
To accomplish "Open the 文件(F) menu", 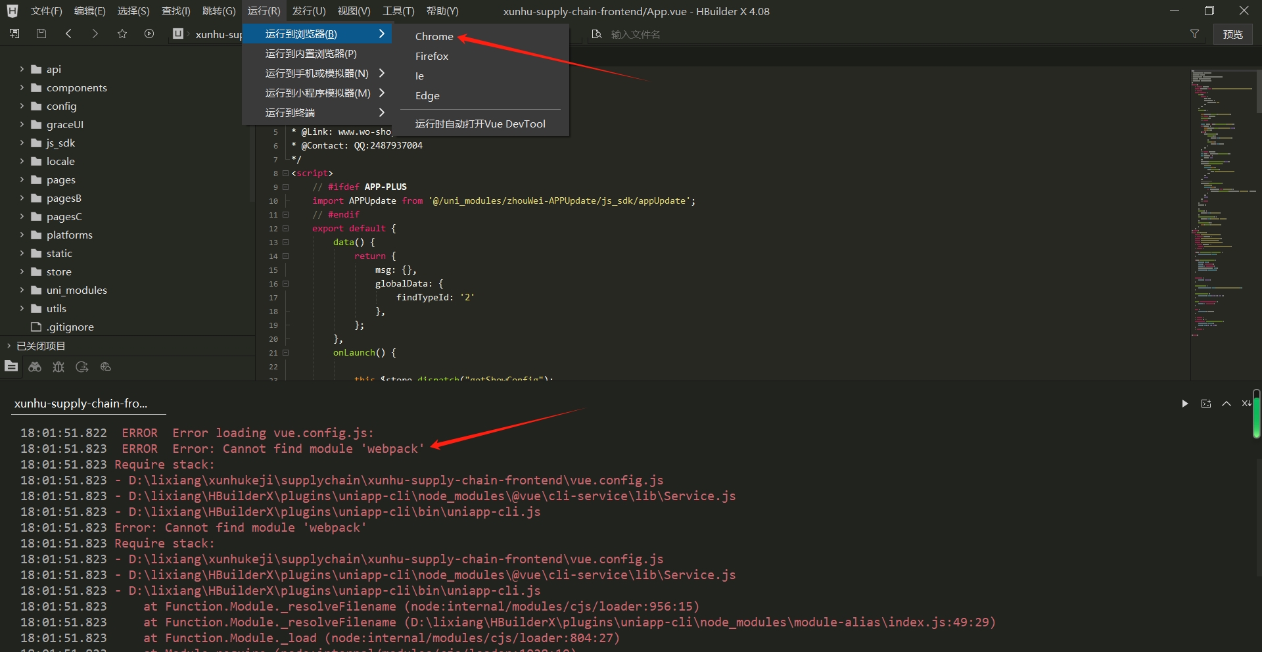I will pos(47,11).
